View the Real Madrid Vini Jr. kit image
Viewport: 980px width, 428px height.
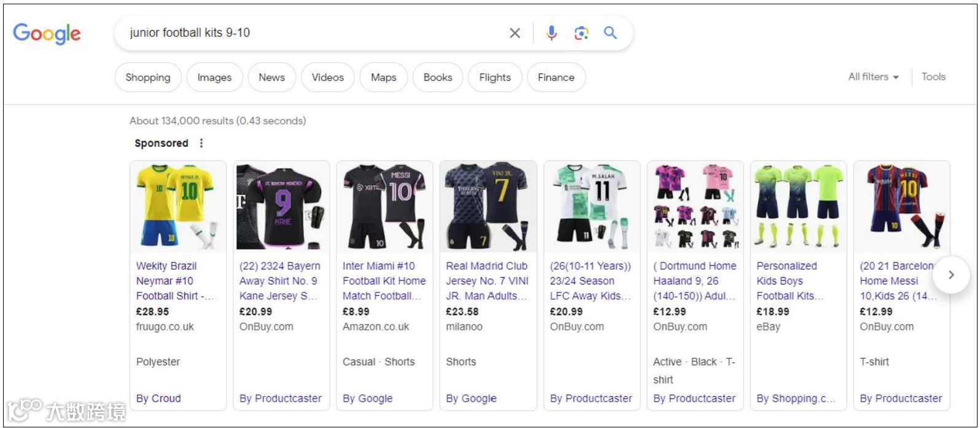coord(488,207)
